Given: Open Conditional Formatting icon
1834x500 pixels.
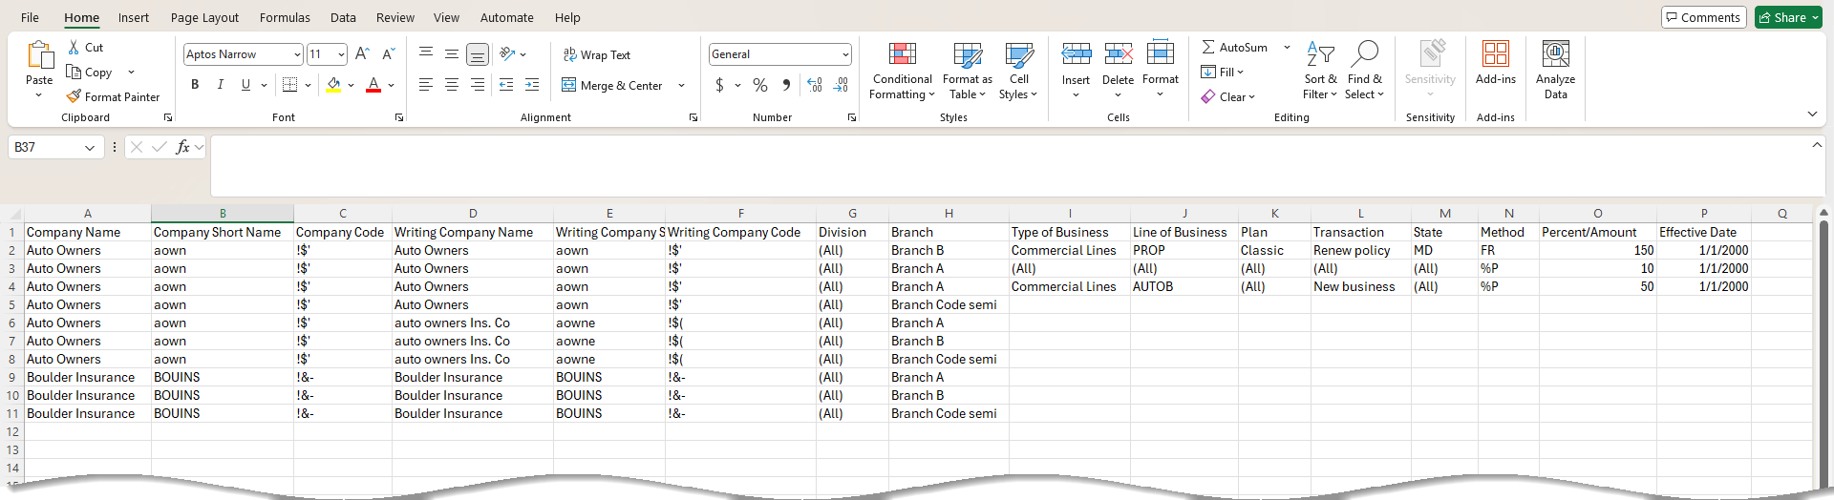Looking at the screenshot, I should pos(903,53).
